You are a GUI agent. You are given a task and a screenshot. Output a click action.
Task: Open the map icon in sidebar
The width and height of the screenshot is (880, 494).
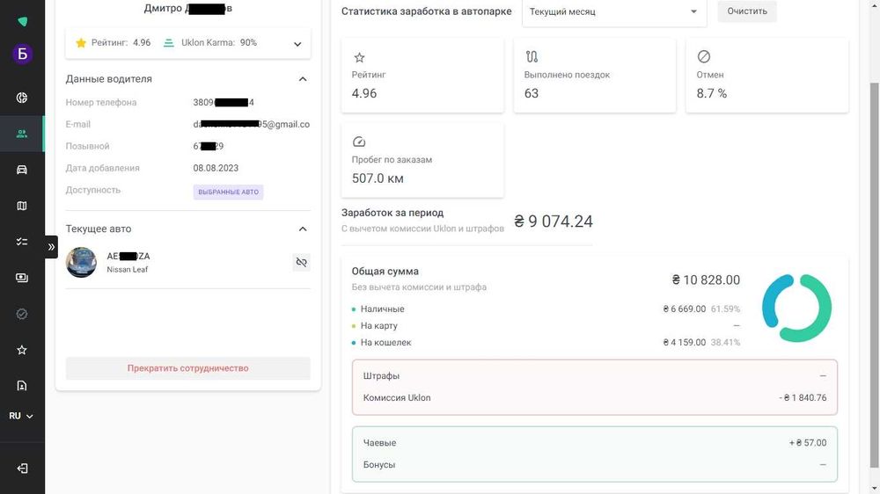click(x=22, y=206)
